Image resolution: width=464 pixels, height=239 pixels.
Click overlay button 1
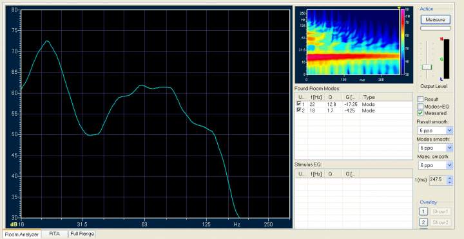point(423,211)
